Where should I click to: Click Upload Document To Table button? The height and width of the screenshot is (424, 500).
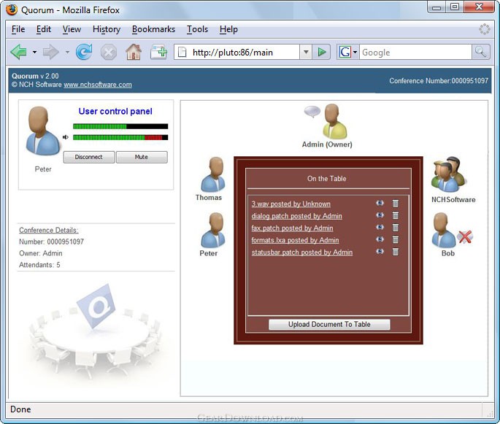(329, 325)
